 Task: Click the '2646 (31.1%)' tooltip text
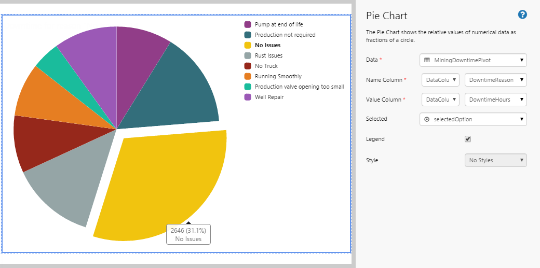pyautogui.click(x=188, y=231)
